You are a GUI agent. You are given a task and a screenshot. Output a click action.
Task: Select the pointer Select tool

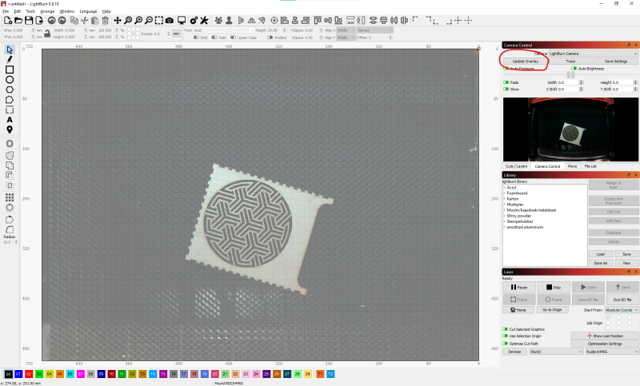[10, 50]
